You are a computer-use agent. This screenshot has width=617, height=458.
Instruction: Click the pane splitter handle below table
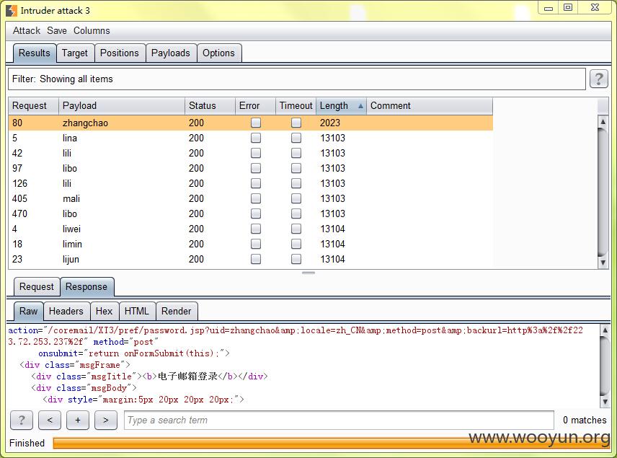point(308,273)
